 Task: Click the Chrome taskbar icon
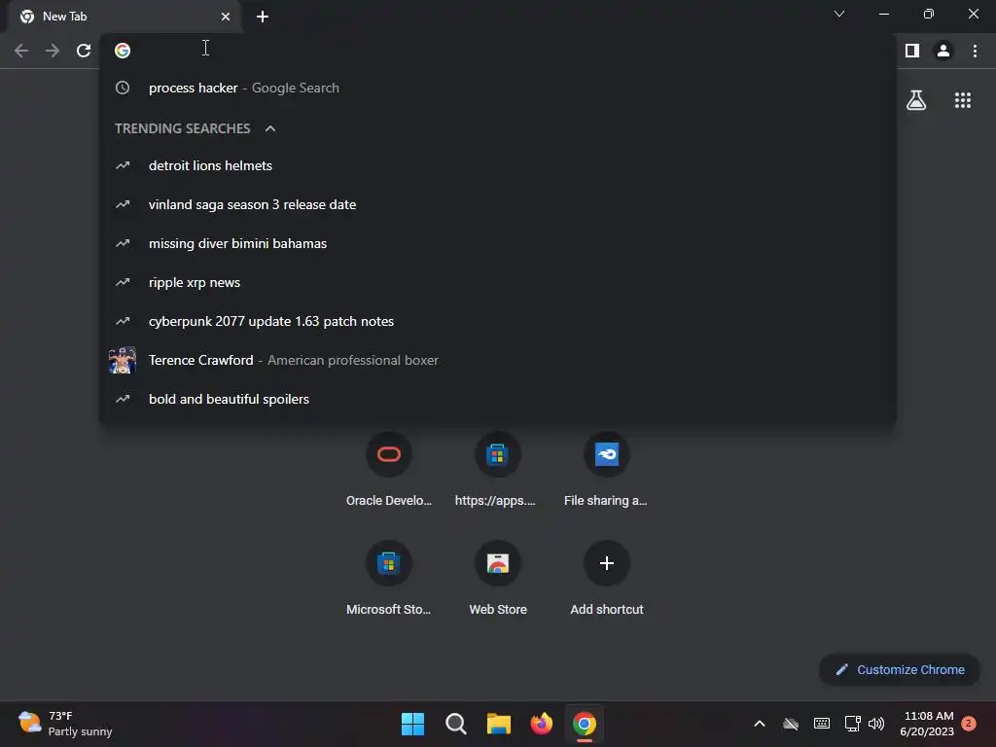tap(585, 724)
